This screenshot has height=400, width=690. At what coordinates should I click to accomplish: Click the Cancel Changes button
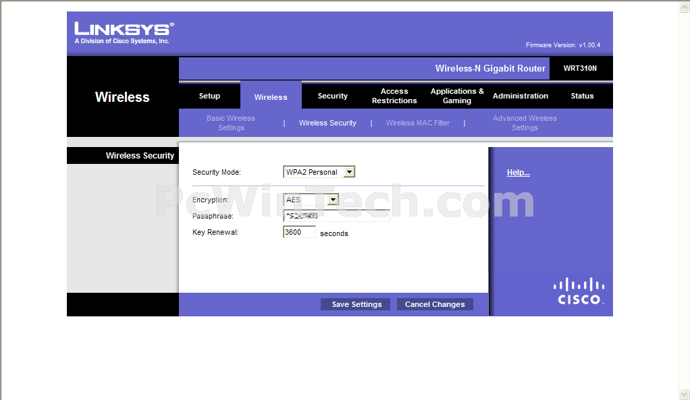pyautogui.click(x=435, y=304)
